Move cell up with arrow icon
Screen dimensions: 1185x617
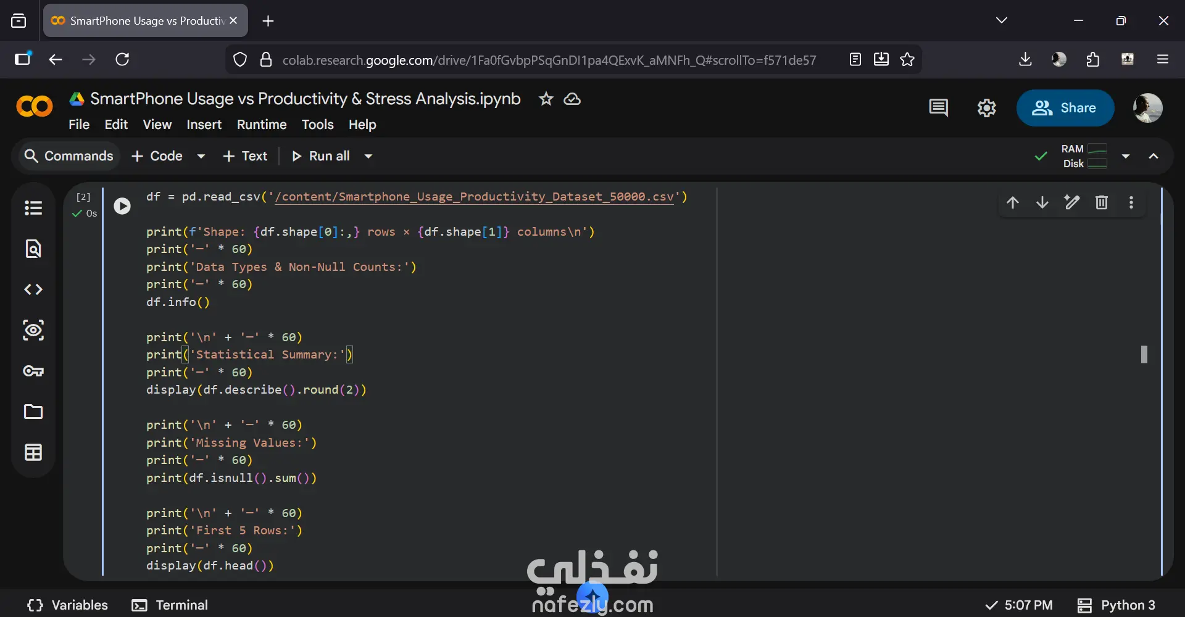[1013, 202]
